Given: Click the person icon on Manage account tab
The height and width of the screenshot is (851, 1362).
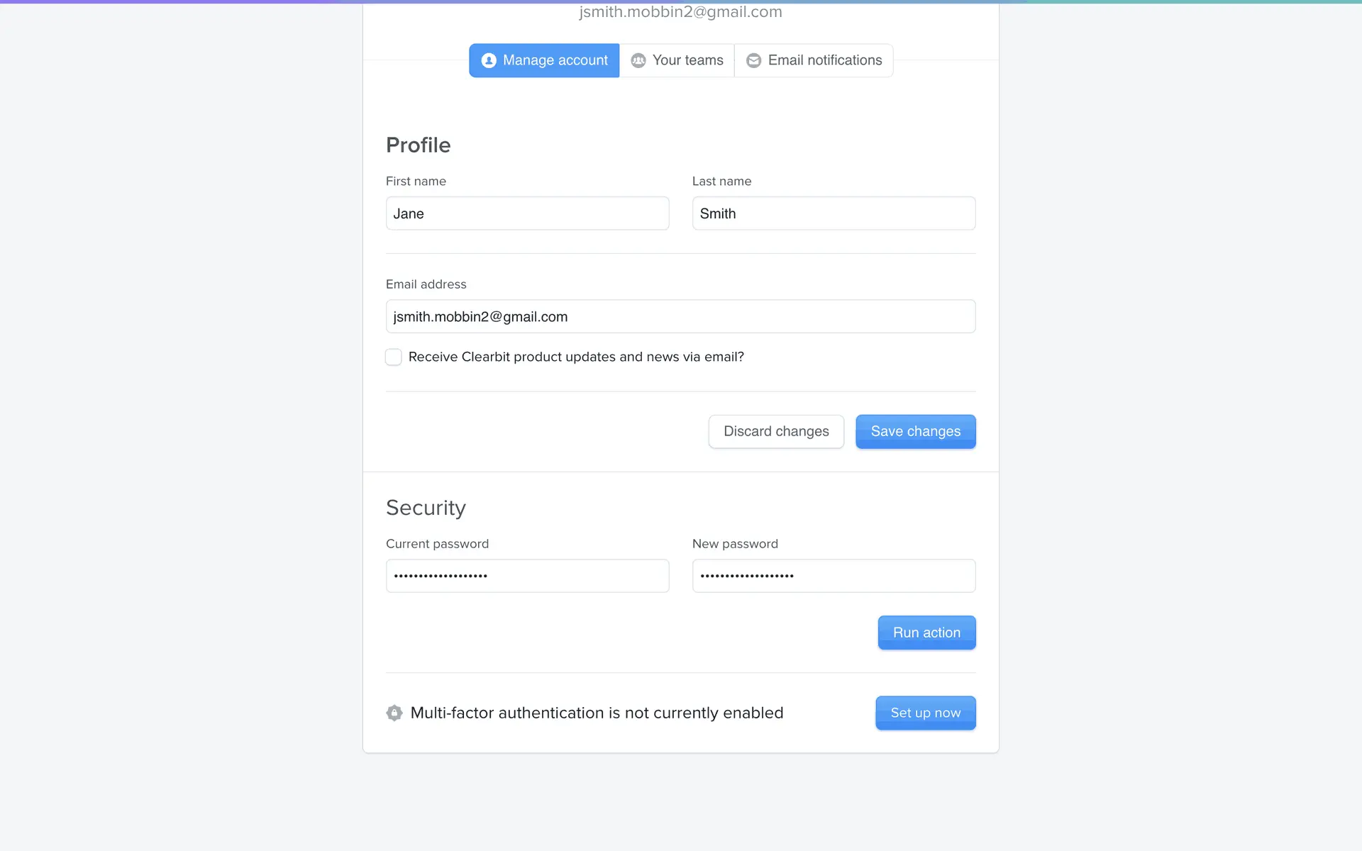Looking at the screenshot, I should [488, 61].
